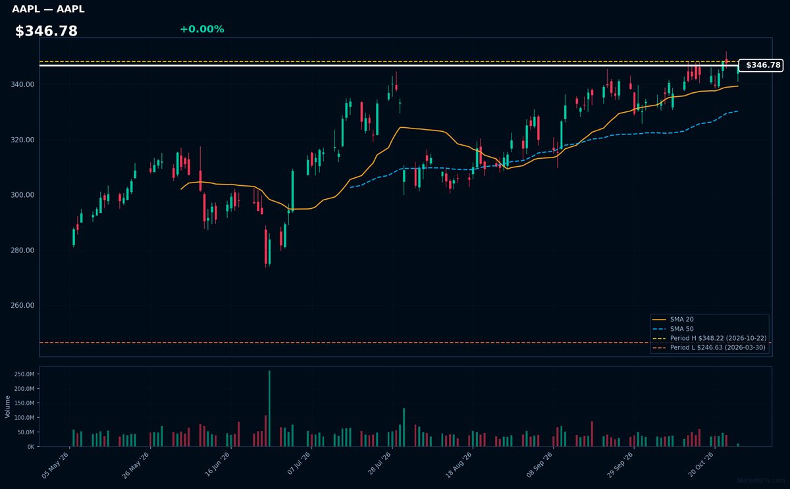Viewport: 790px width, 489px height.
Task: Click the AAPL — AAPL chart title
Action: pos(48,9)
